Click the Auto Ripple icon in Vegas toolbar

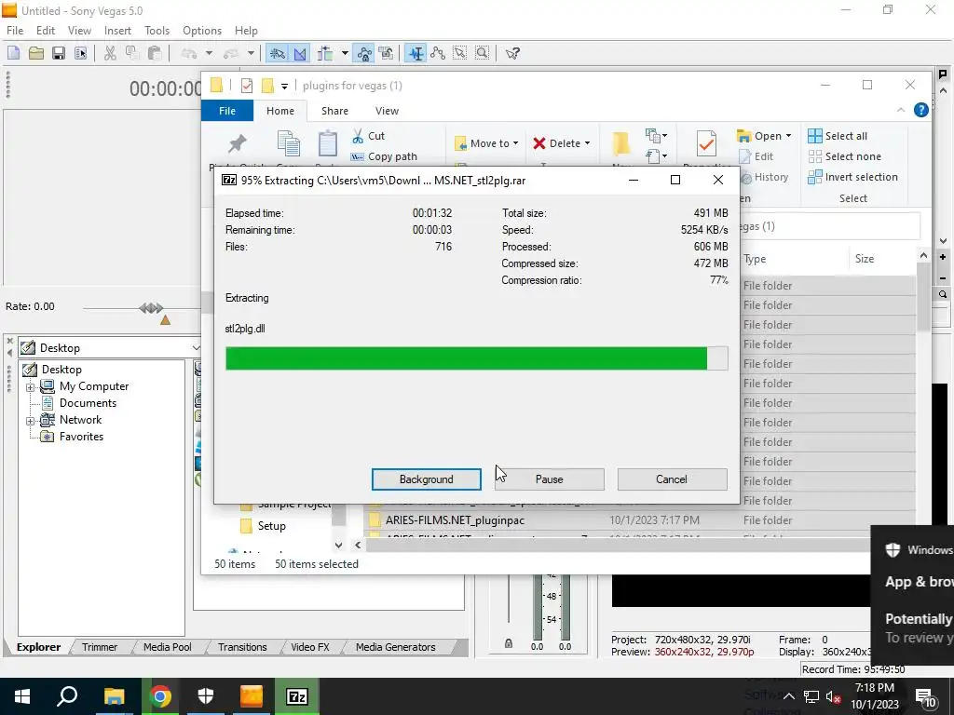(325, 53)
